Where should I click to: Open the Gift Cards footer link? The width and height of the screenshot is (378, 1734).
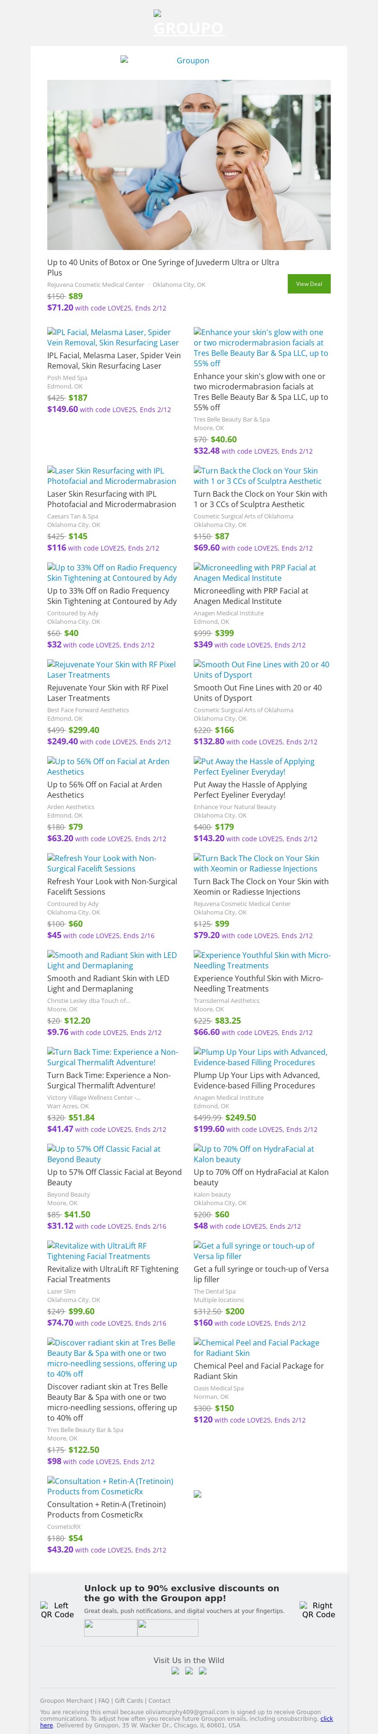tap(129, 1700)
